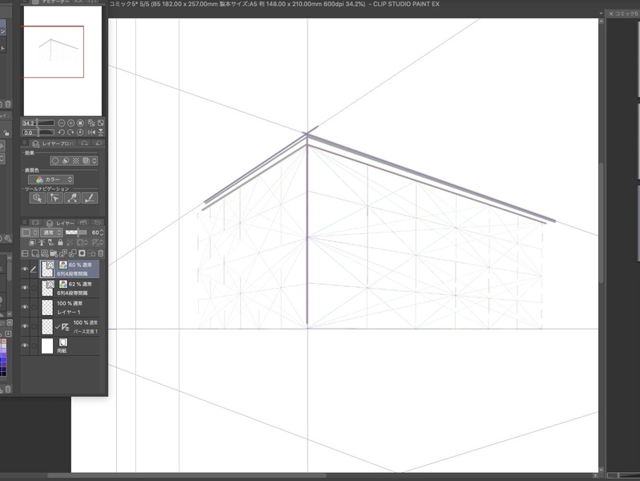The image size is (640, 481).
Task: Hide the 62% 6列4段等間隔 layer
Action: coord(25,288)
